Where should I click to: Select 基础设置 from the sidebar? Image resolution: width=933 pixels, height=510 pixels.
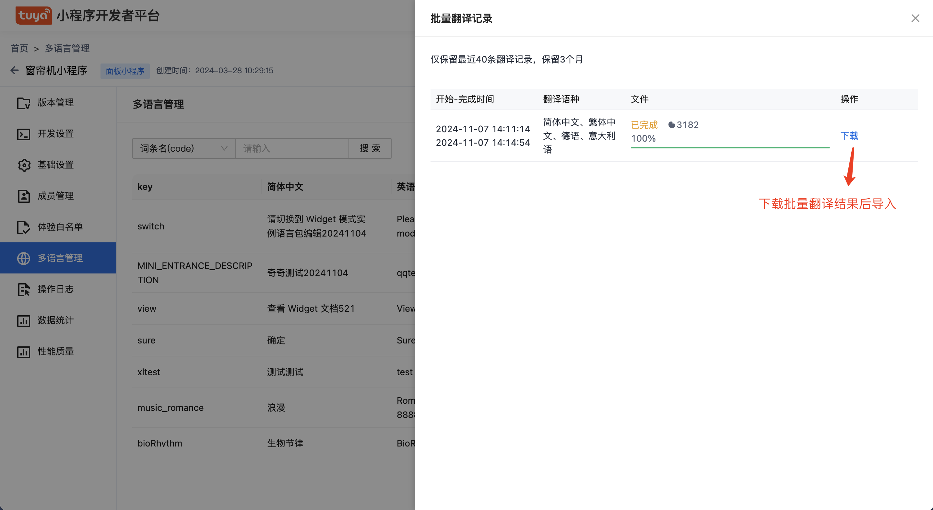[x=58, y=165]
